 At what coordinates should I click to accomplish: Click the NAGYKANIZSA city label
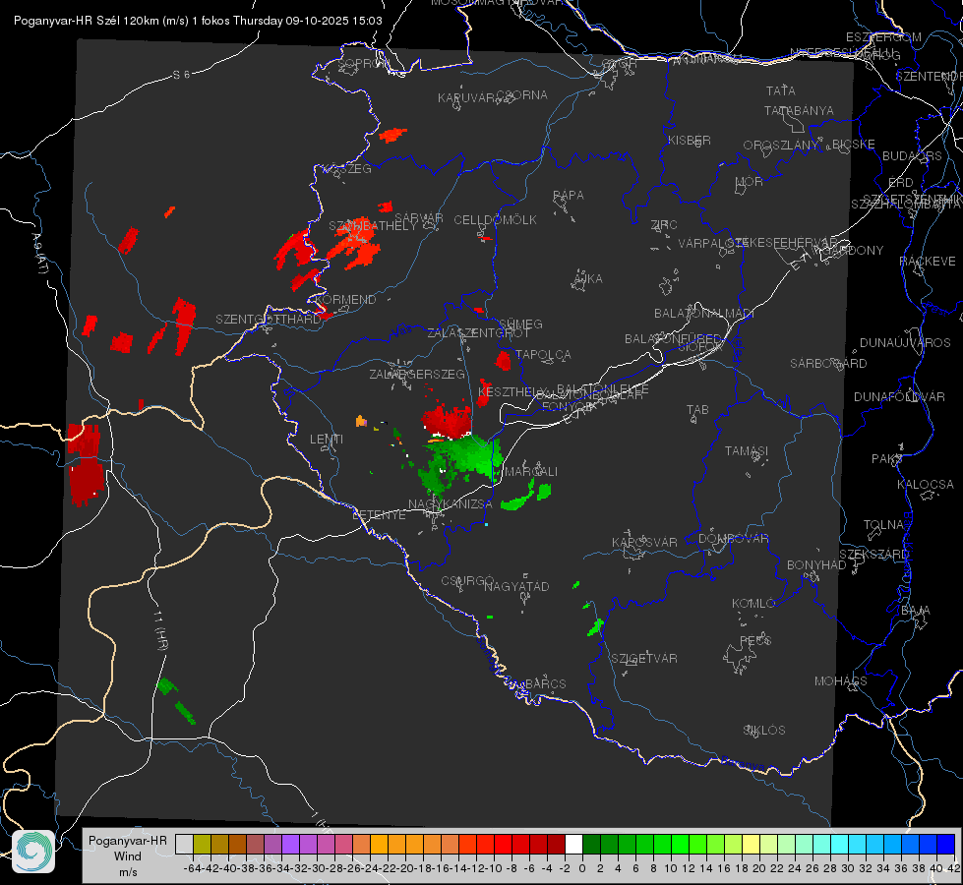point(451,504)
